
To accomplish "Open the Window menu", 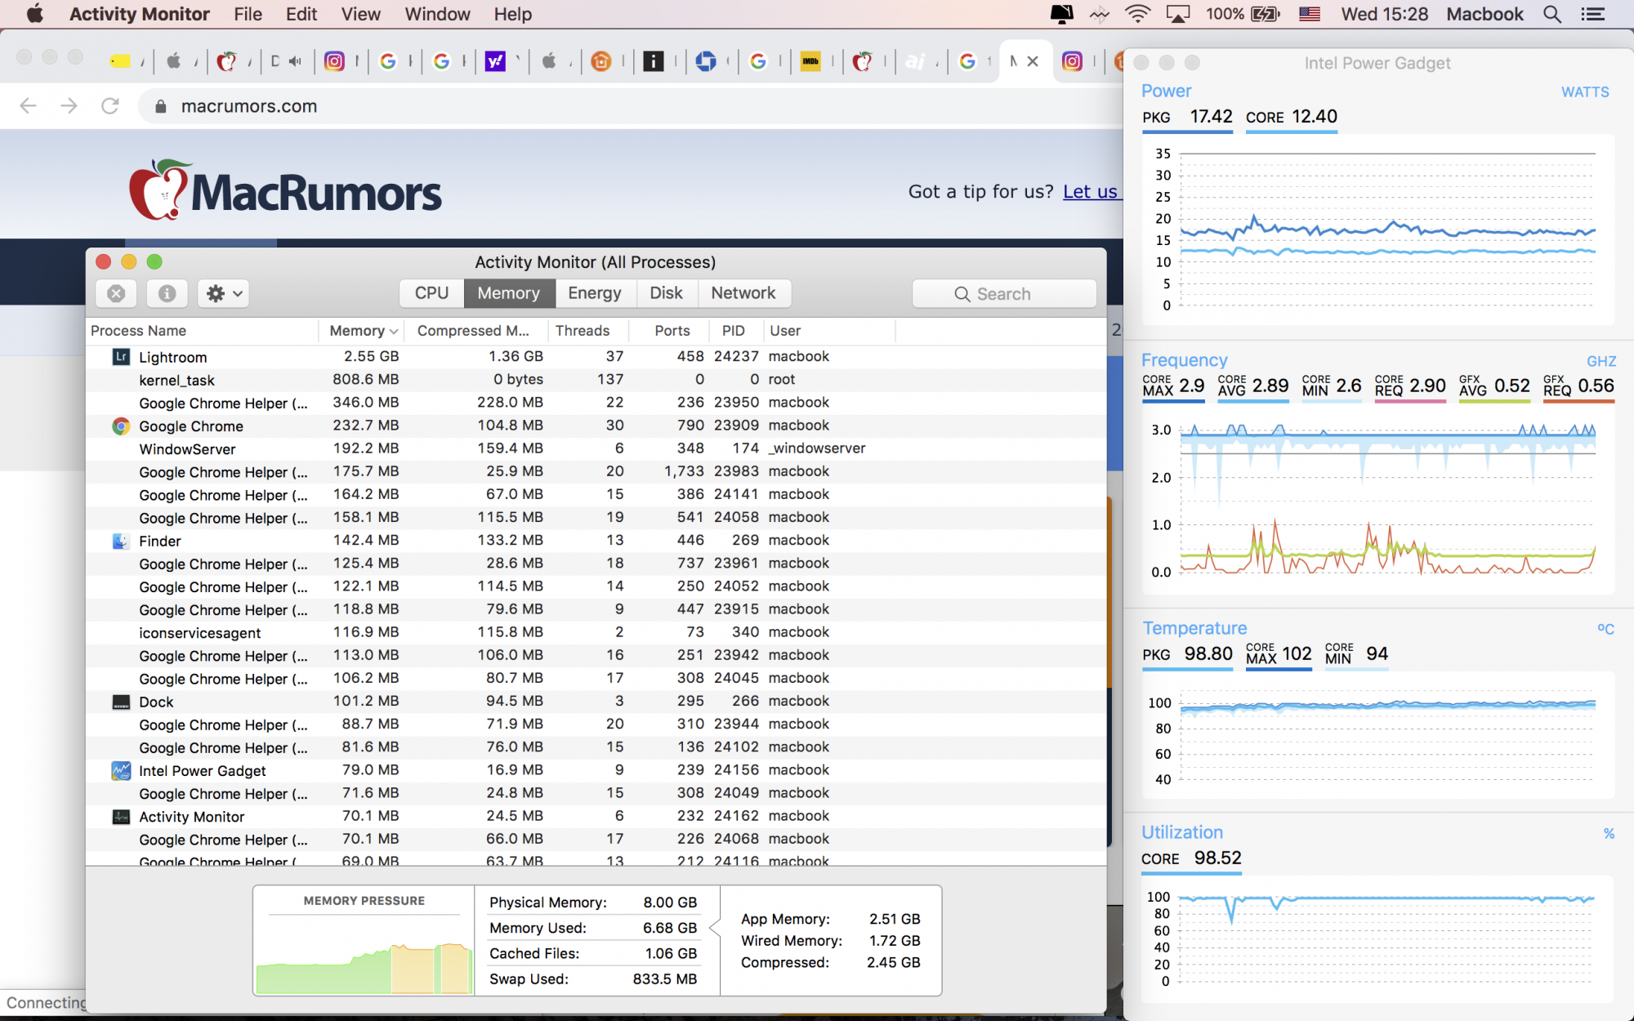I will pyautogui.click(x=437, y=14).
